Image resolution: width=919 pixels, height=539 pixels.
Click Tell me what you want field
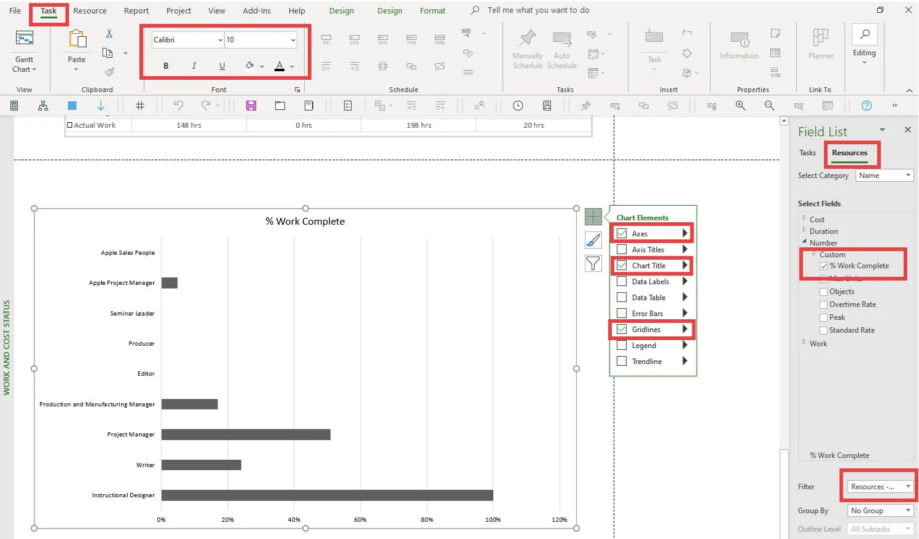coord(538,10)
